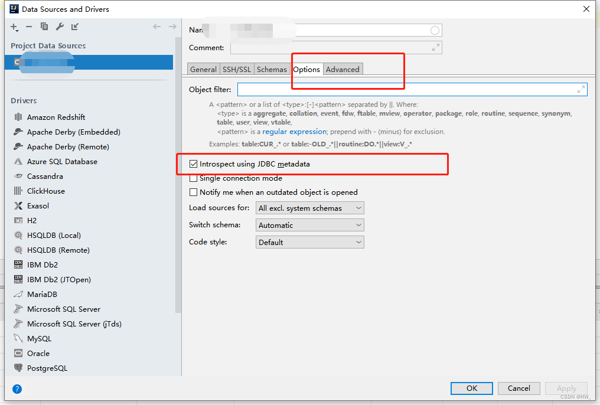Select the Amazon Redshift driver icon
Image resolution: width=600 pixels, height=405 pixels.
(x=18, y=117)
